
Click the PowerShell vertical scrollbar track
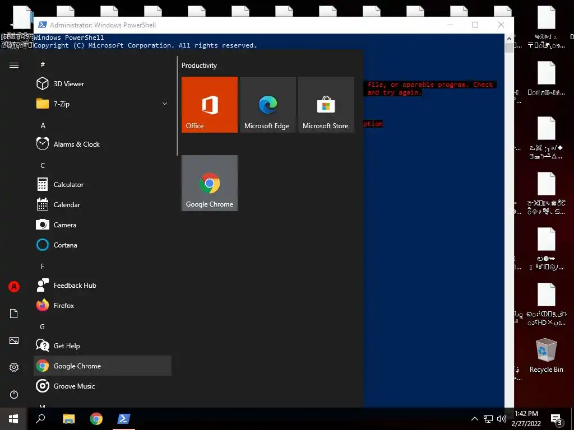click(x=509, y=227)
